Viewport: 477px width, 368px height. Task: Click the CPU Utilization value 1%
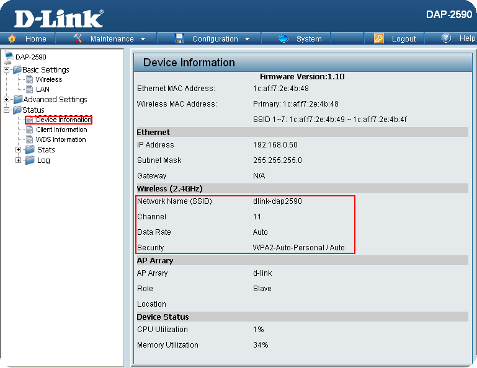259,330
